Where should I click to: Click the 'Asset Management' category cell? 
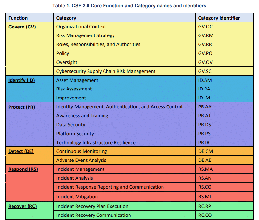click(124, 80)
